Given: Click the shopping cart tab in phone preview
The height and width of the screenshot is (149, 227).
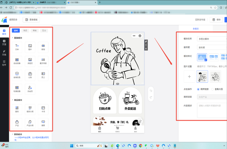Looking at the screenshot, I should pyautogui.click(x=117, y=130).
